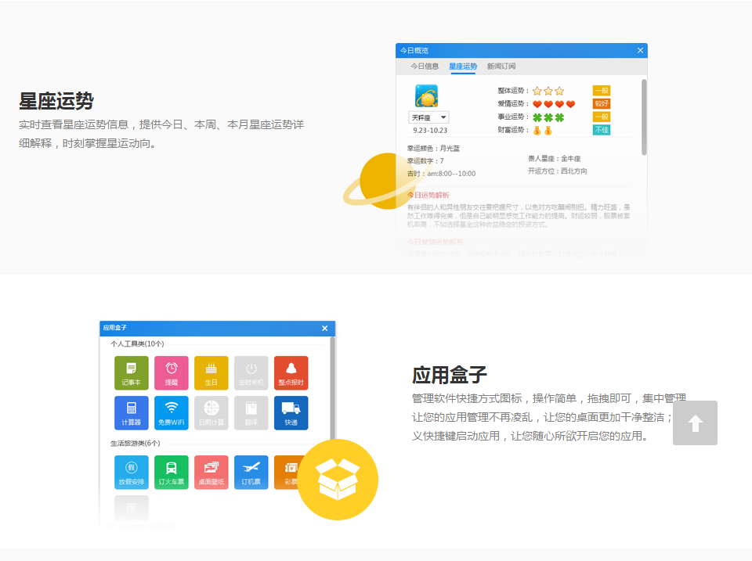Click the 吉时 am:8:00--10:00 text

[x=441, y=174]
